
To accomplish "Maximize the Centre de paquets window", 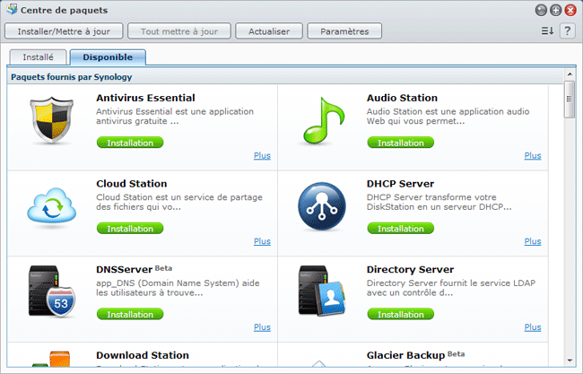I will (x=555, y=11).
